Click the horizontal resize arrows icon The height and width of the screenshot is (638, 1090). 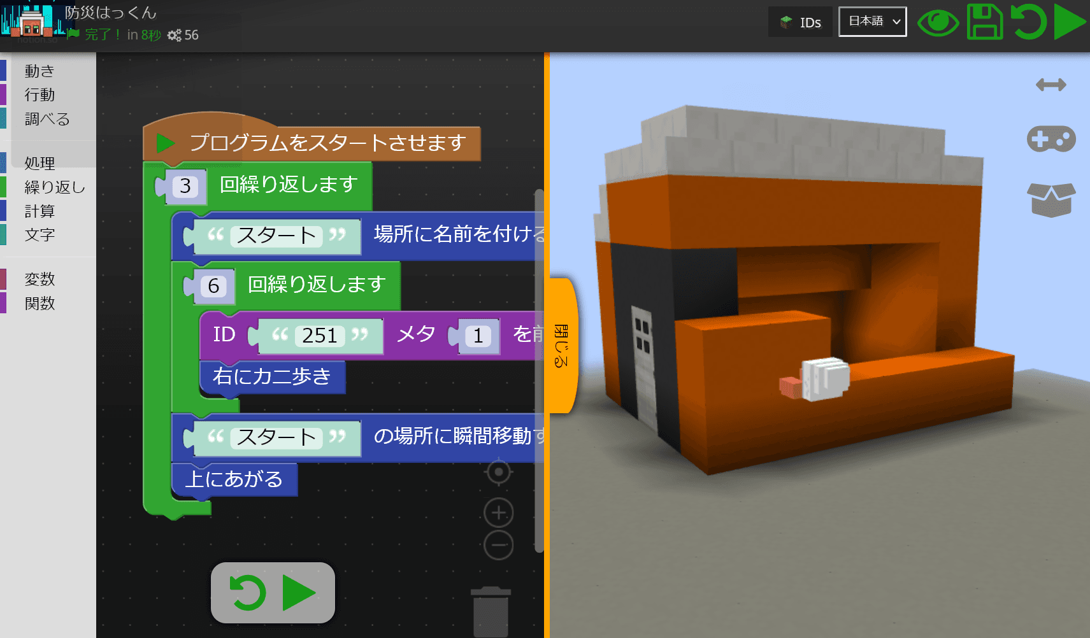[1051, 85]
